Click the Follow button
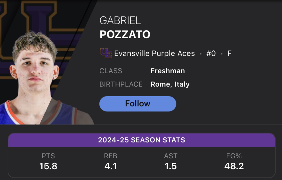The image size is (282, 180). pos(137,104)
